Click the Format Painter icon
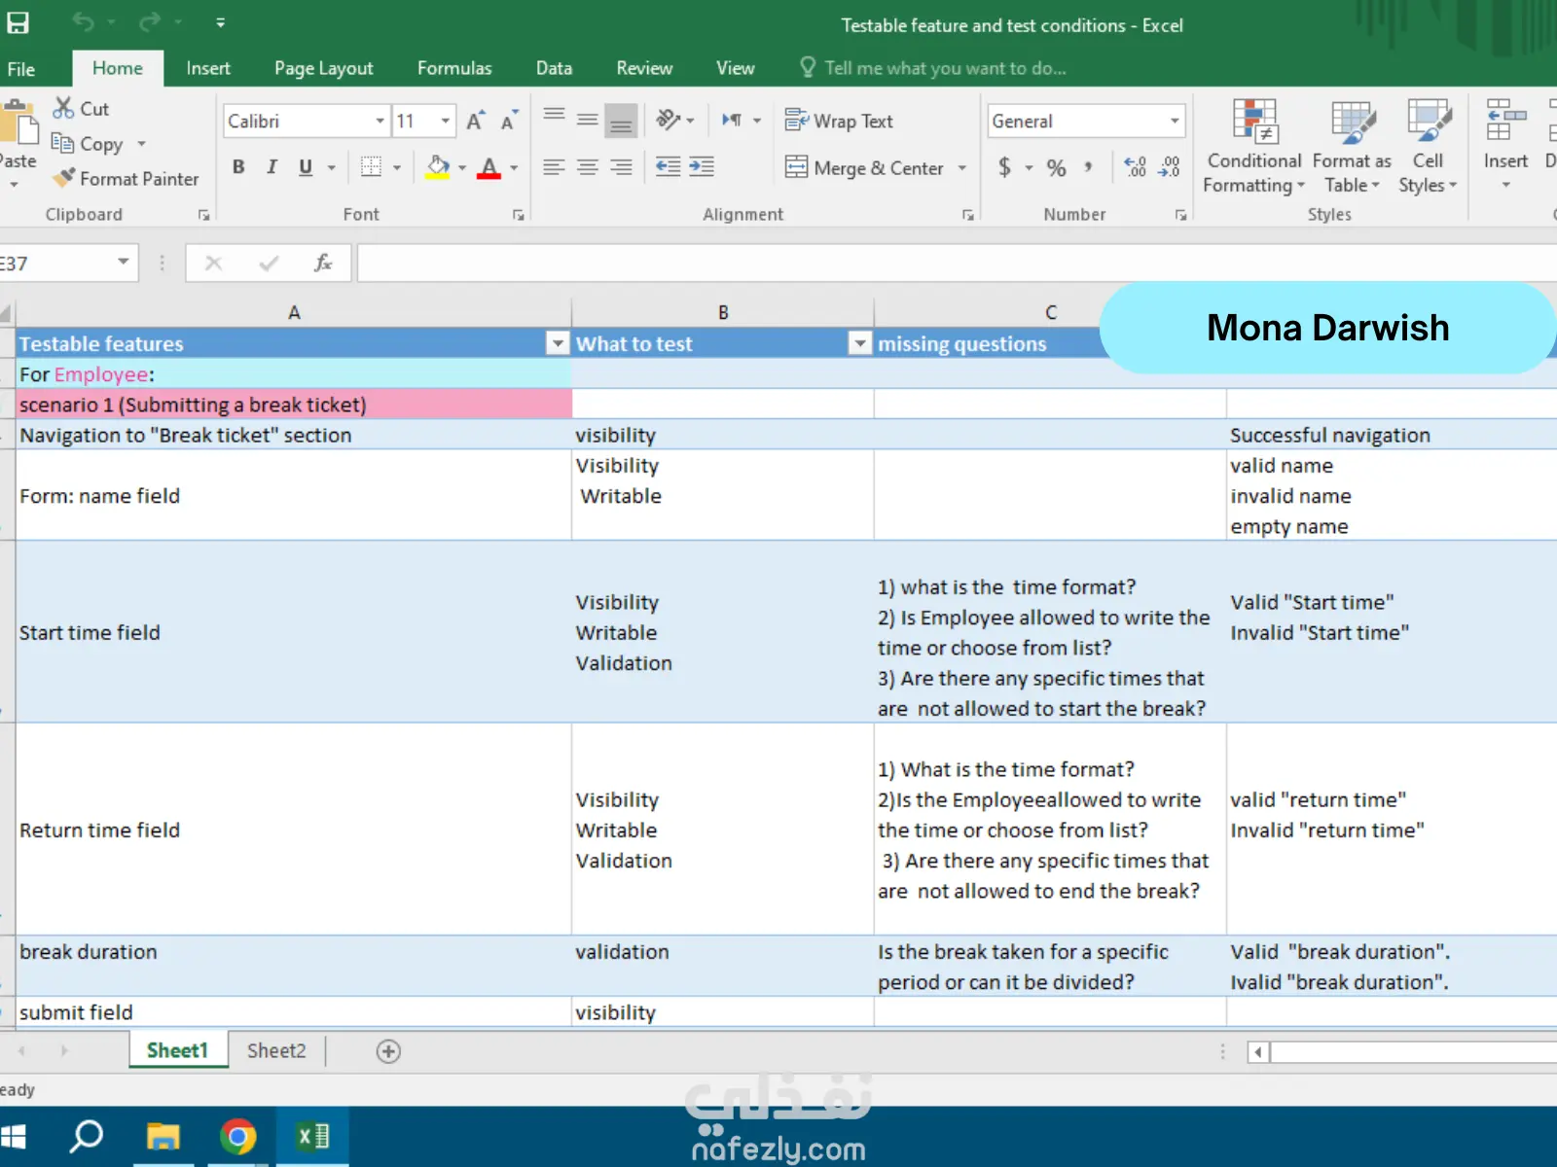 [64, 178]
